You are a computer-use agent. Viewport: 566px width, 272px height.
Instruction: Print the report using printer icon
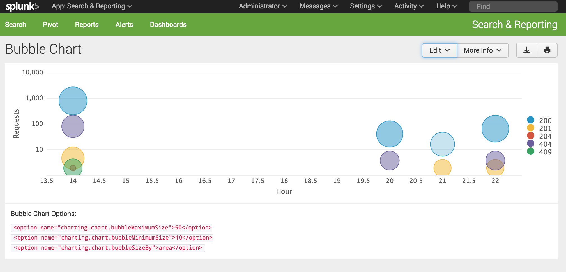(547, 50)
